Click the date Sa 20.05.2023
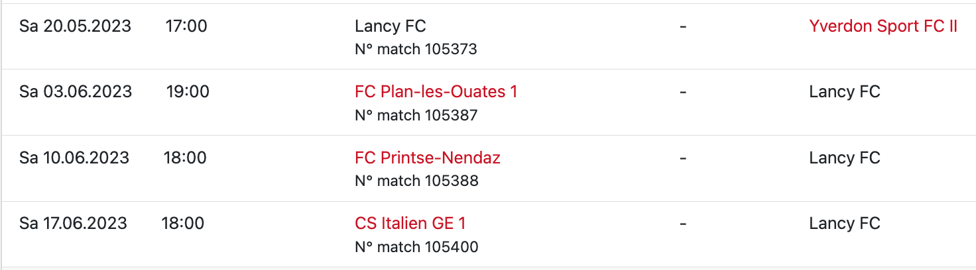 pyautogui.click(x=75, y=26)
